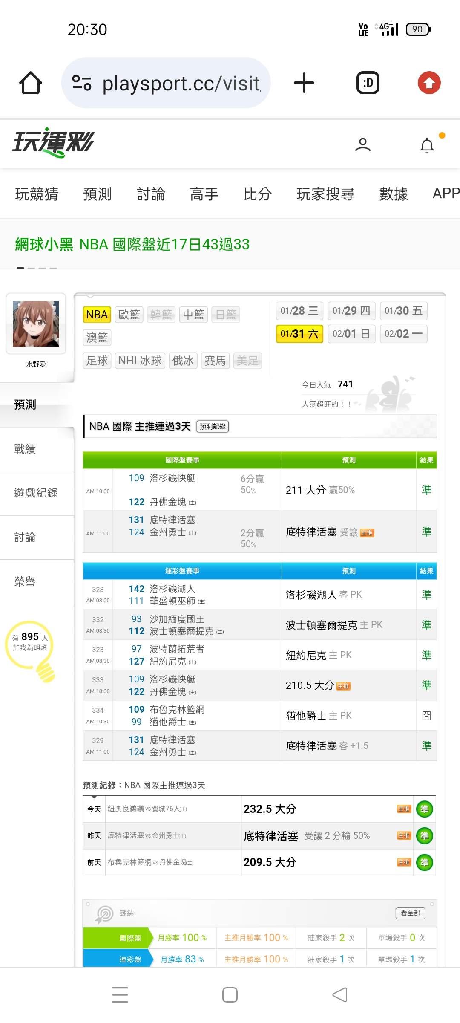This screenshot has height=1023, width=460.
Task: Select the 俄冰 league tab
Action: tap(183, 361)
